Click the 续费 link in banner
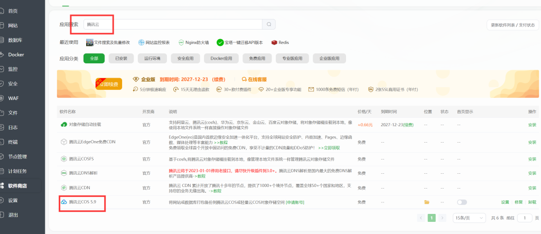The image size is (541, 234). tap(218, 79)
